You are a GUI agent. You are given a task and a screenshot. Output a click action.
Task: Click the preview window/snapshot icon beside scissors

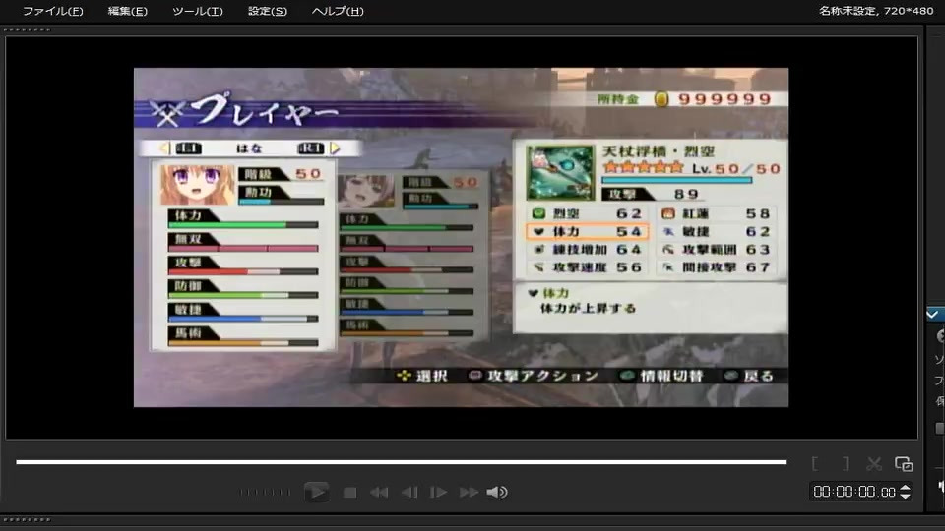click(904, 463)
